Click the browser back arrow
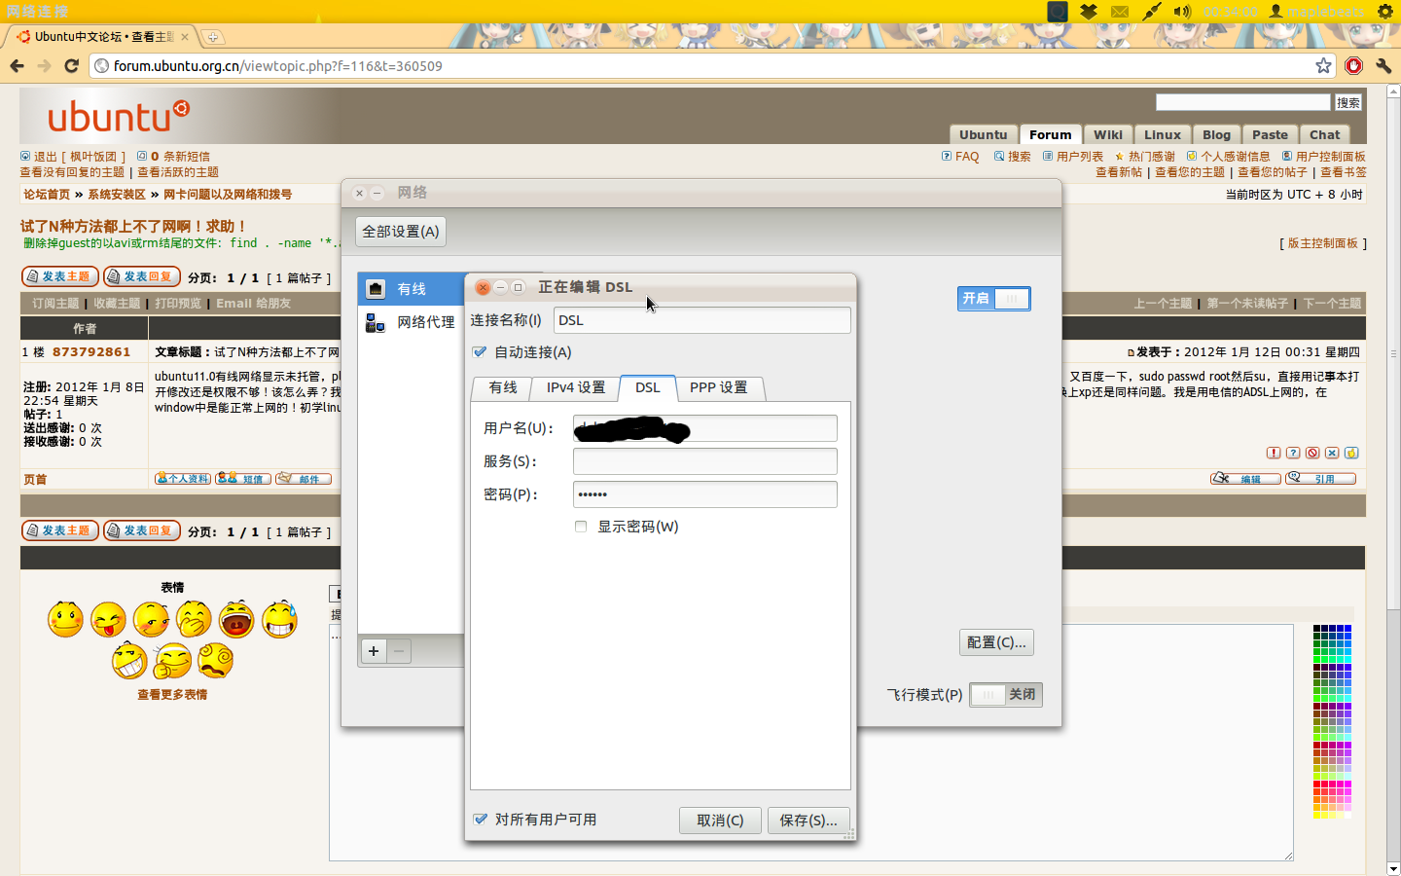1401x876 pixels. pos(17,65)
